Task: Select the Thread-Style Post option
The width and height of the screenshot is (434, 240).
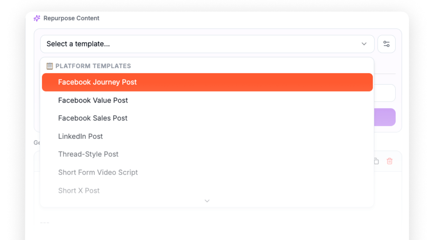Action: click(207, 154)
